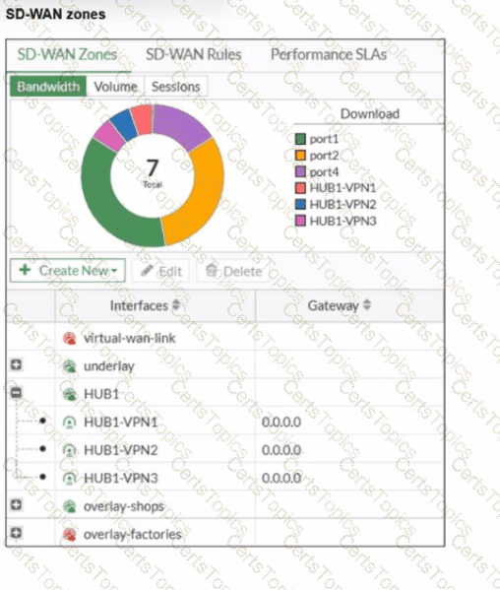This screenshot has height=590, width=500.
Task: Click the underlay zone icon
Action: coord(70,366)
